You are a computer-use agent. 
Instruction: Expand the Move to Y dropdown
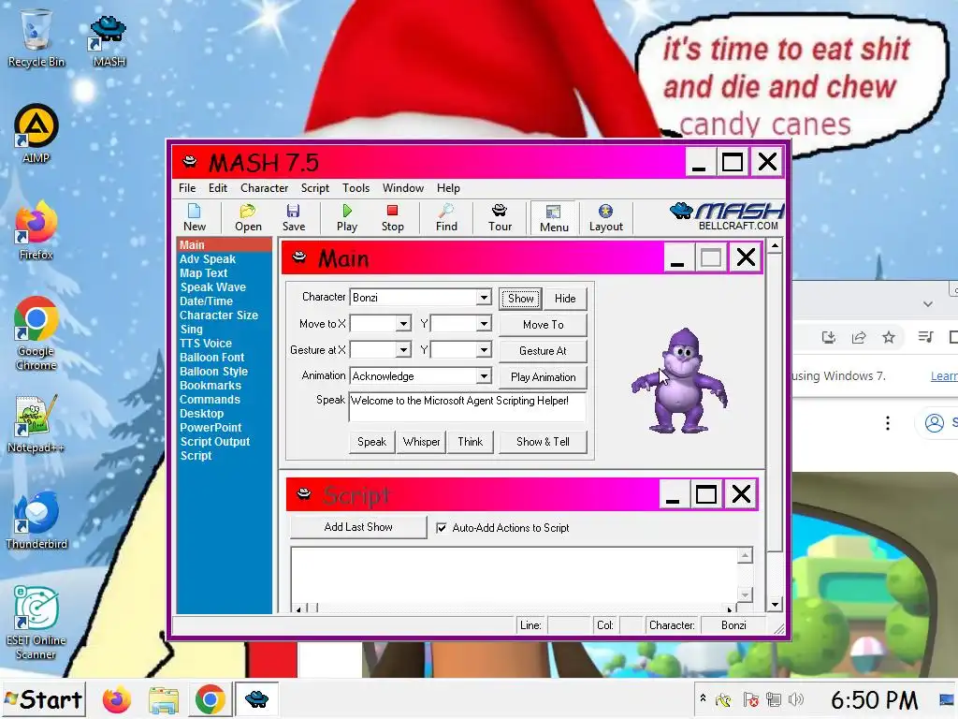484,323
